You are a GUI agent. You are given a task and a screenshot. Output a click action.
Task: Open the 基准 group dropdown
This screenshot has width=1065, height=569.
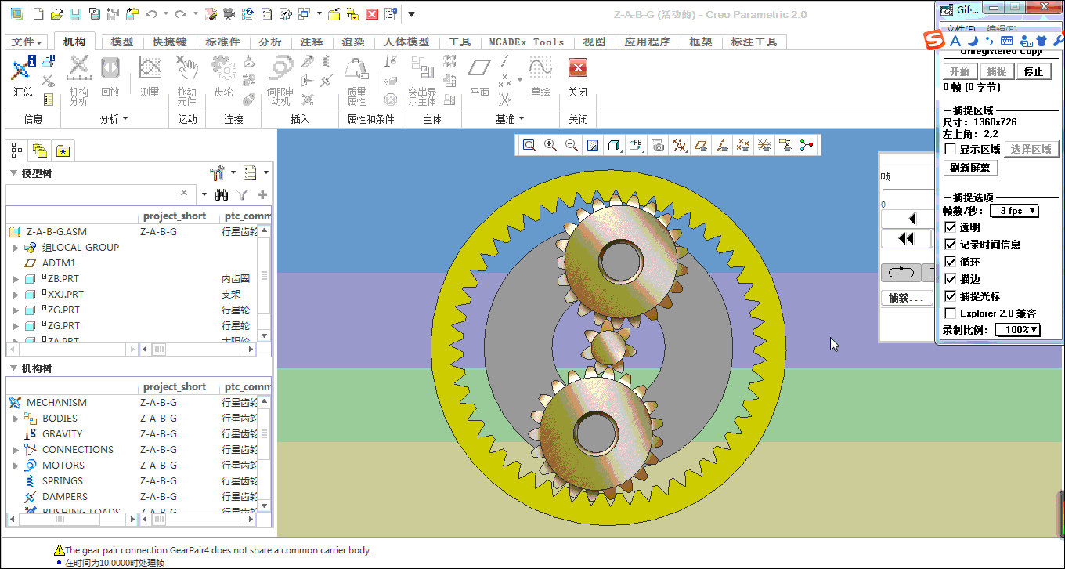click(x=510, y=119)
